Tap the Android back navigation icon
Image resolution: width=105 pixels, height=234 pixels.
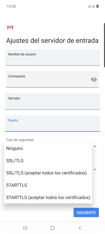tap(80, 228)
